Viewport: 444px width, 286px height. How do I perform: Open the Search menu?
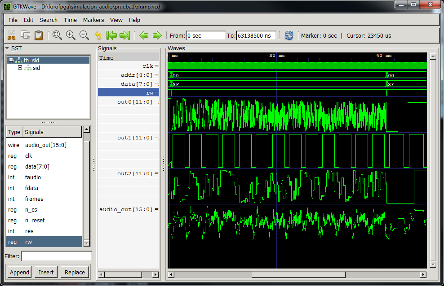coord(49,20)
